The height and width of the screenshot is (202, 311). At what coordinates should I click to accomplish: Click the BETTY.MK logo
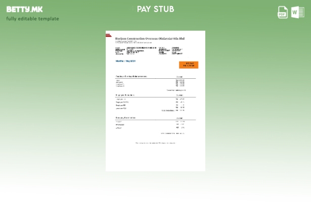click(x=24, y=9)
